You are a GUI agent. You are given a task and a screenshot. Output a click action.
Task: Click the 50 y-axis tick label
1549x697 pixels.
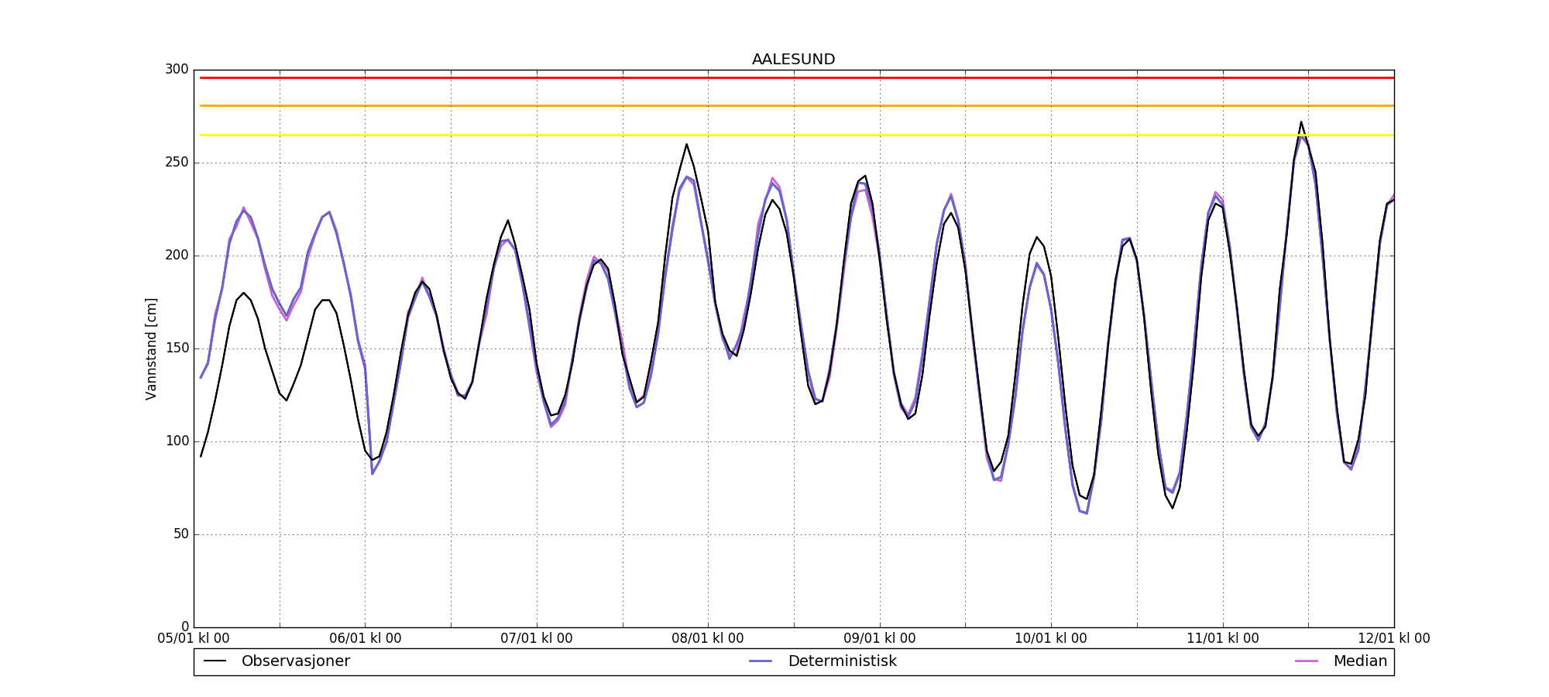pos(180,534)
